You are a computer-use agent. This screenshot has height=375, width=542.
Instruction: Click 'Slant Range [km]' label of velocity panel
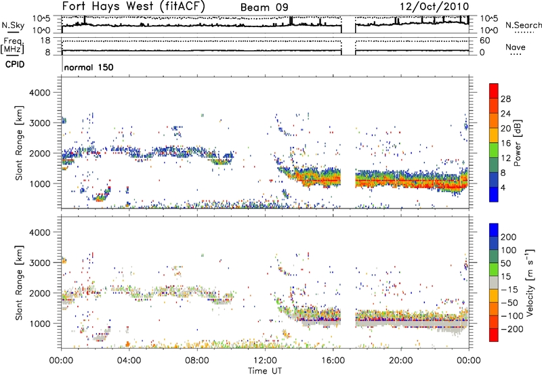19,283
